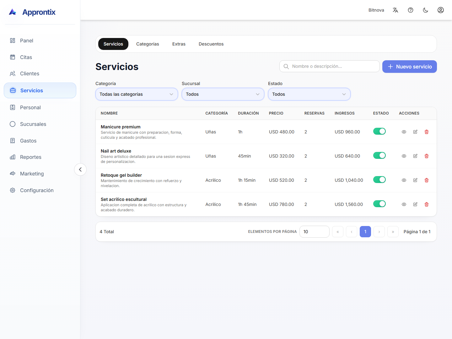Click the Nuevo servicio button

pyautogui.click(x=410, y=67)
